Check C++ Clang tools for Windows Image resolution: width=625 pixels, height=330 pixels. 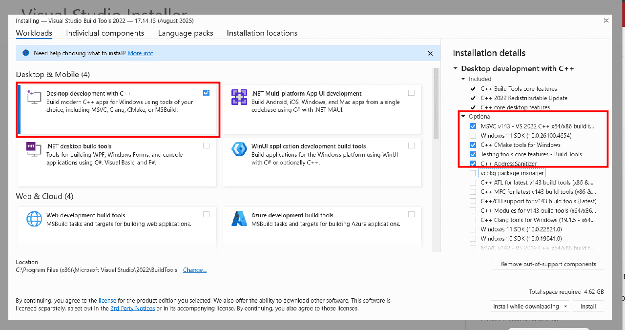[x=473, y=220]
